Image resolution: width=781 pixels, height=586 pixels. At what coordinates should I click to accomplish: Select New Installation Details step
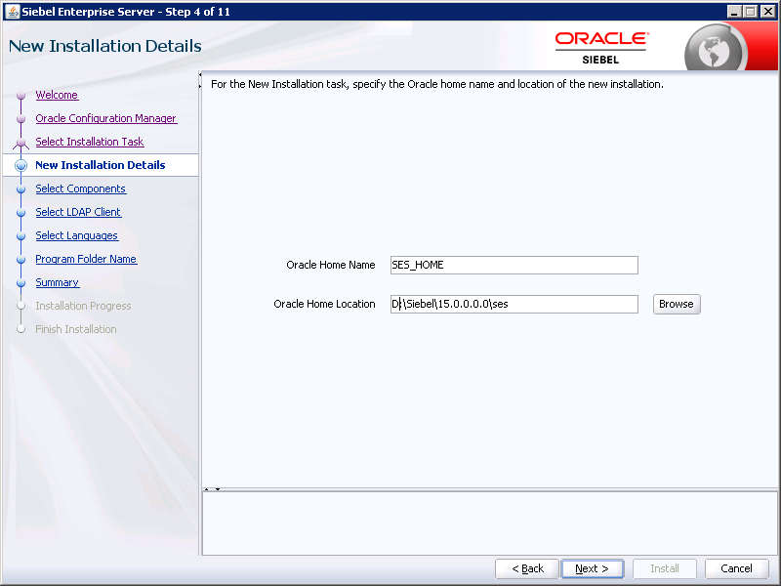(x=101, y=165)
